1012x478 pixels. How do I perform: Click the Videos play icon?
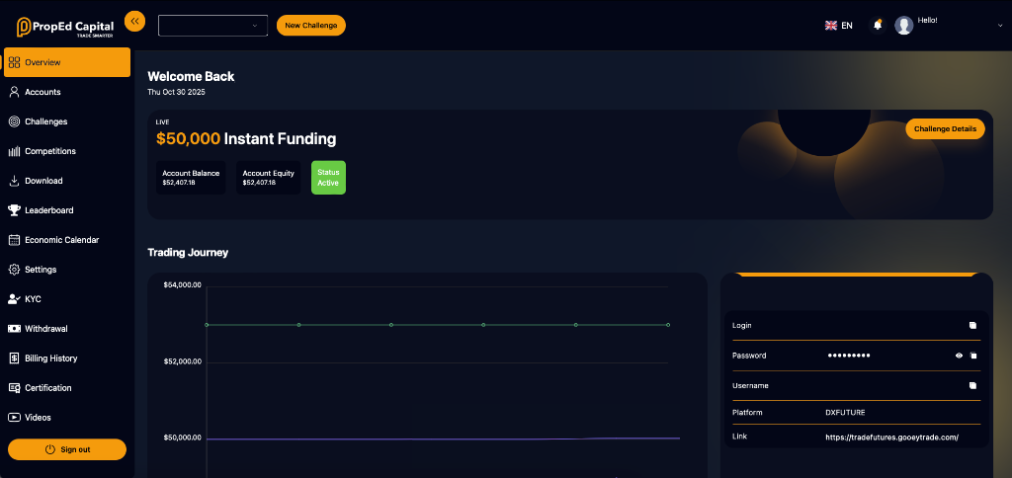[14, 418]
